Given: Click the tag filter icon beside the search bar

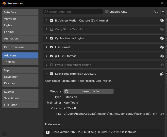Looking at the screenshot, I should point(156,12).
